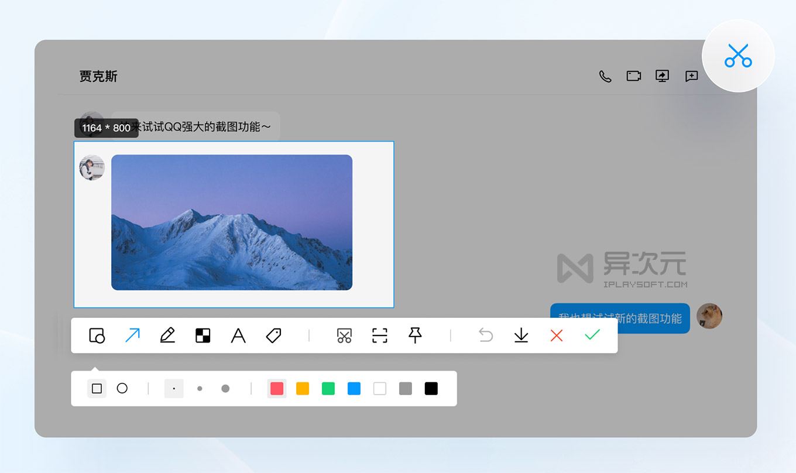
Task: Pick the orange color swatch
Action: click(303, 389)
